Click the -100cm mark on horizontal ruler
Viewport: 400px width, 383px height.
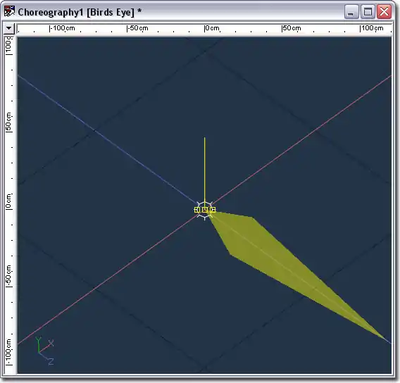point(62,28)
